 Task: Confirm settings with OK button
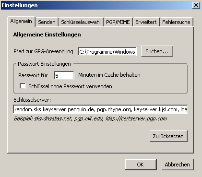141,165
